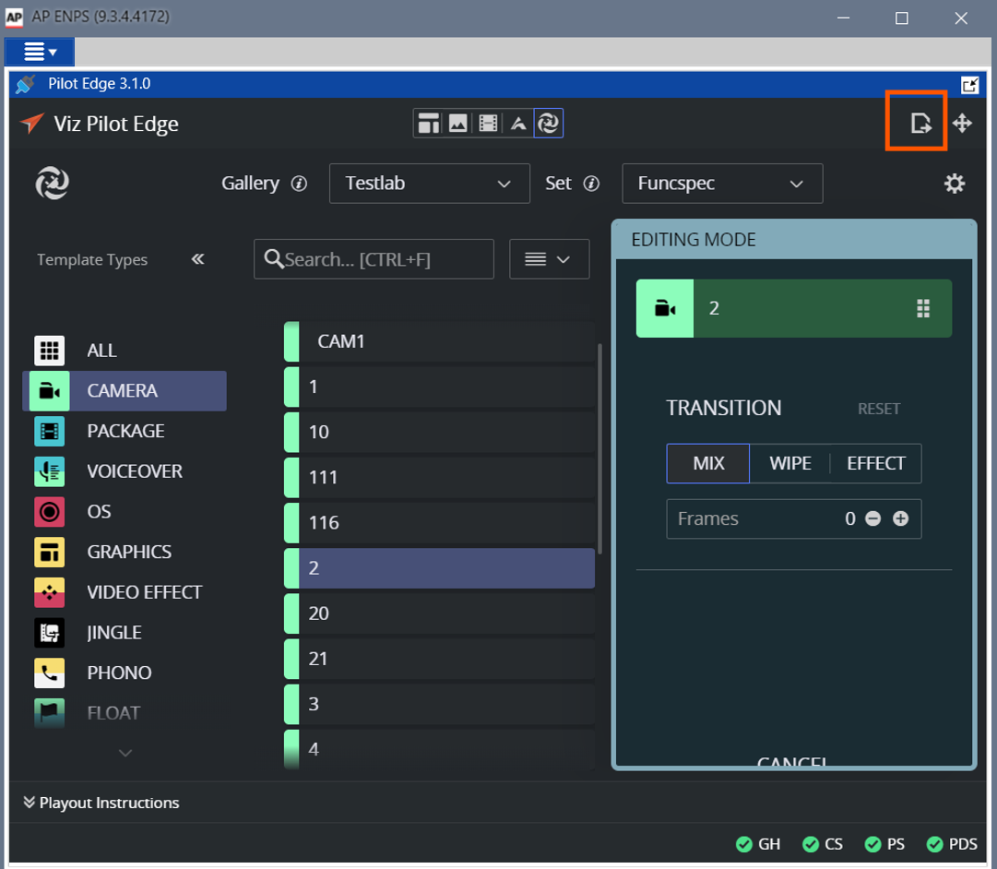Open the settings gear
Viewport: 997px width, 869px height.
pos(955,184)
